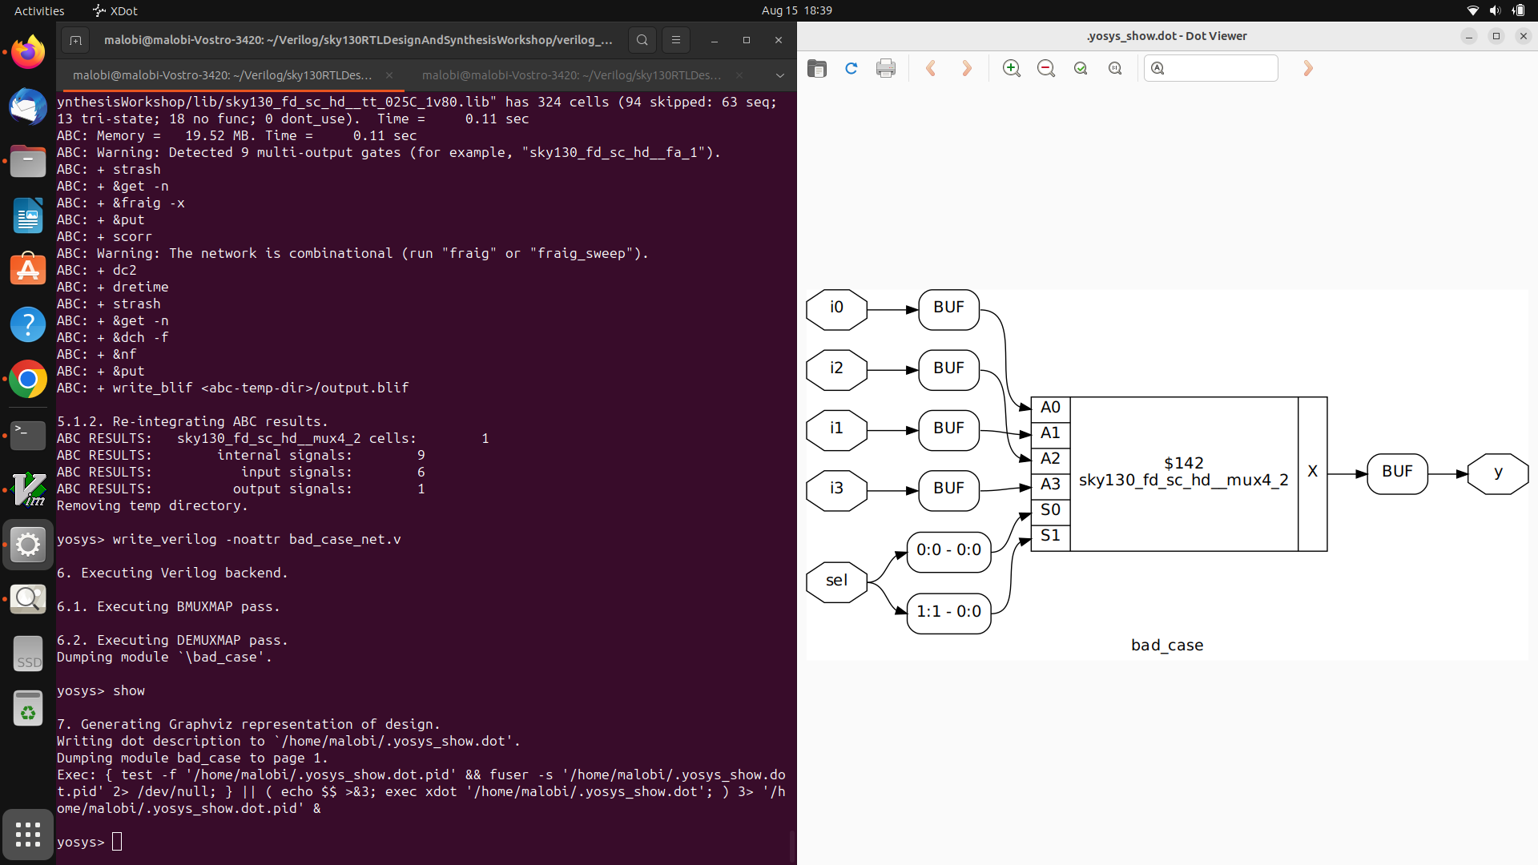Open the terminal hamburger menu
This screenshot has height=865, width=1538.
point(676,40)
